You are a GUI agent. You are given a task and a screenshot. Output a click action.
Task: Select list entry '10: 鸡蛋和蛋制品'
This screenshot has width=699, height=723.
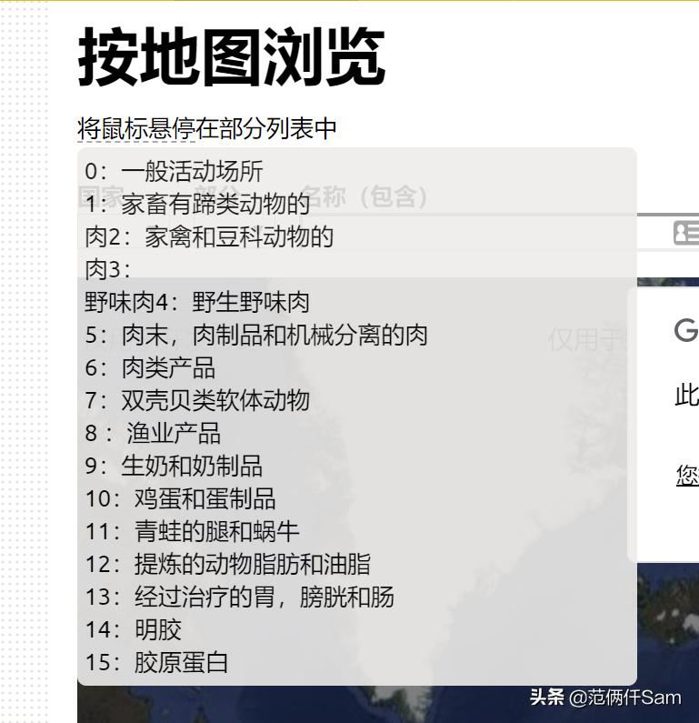(x=180, y=499)
